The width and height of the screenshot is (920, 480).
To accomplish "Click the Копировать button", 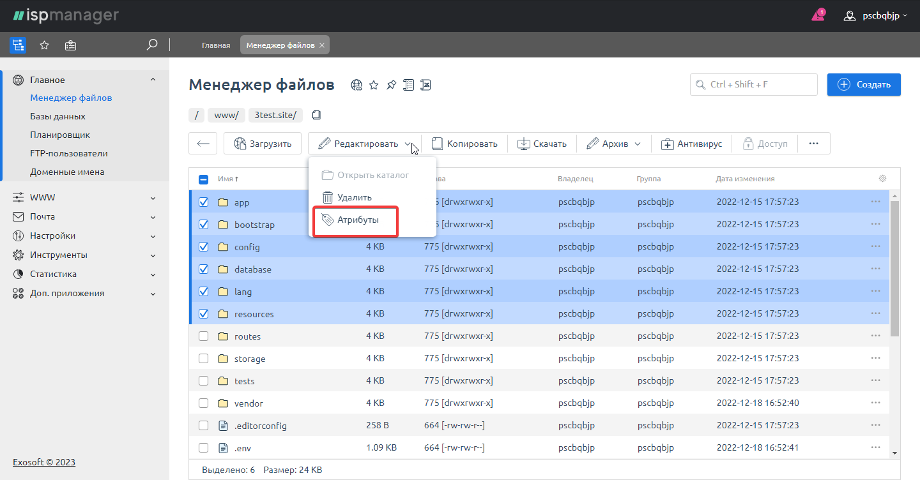I will point(464,144).
